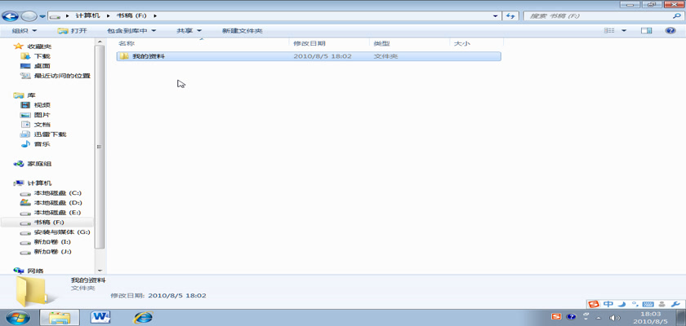The height and width of the screenshot is (326, 686).
Task: Click the 打开 toolbar button
Action: click(73, 31)
